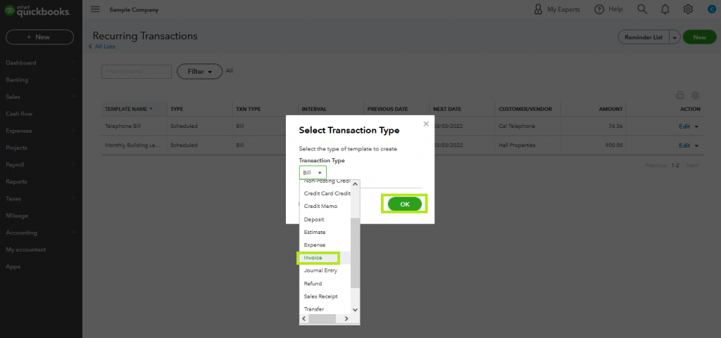This screenshot has height=338, width=721.
Task: Select Credit Memo from list
Action: tap(325, 207)
